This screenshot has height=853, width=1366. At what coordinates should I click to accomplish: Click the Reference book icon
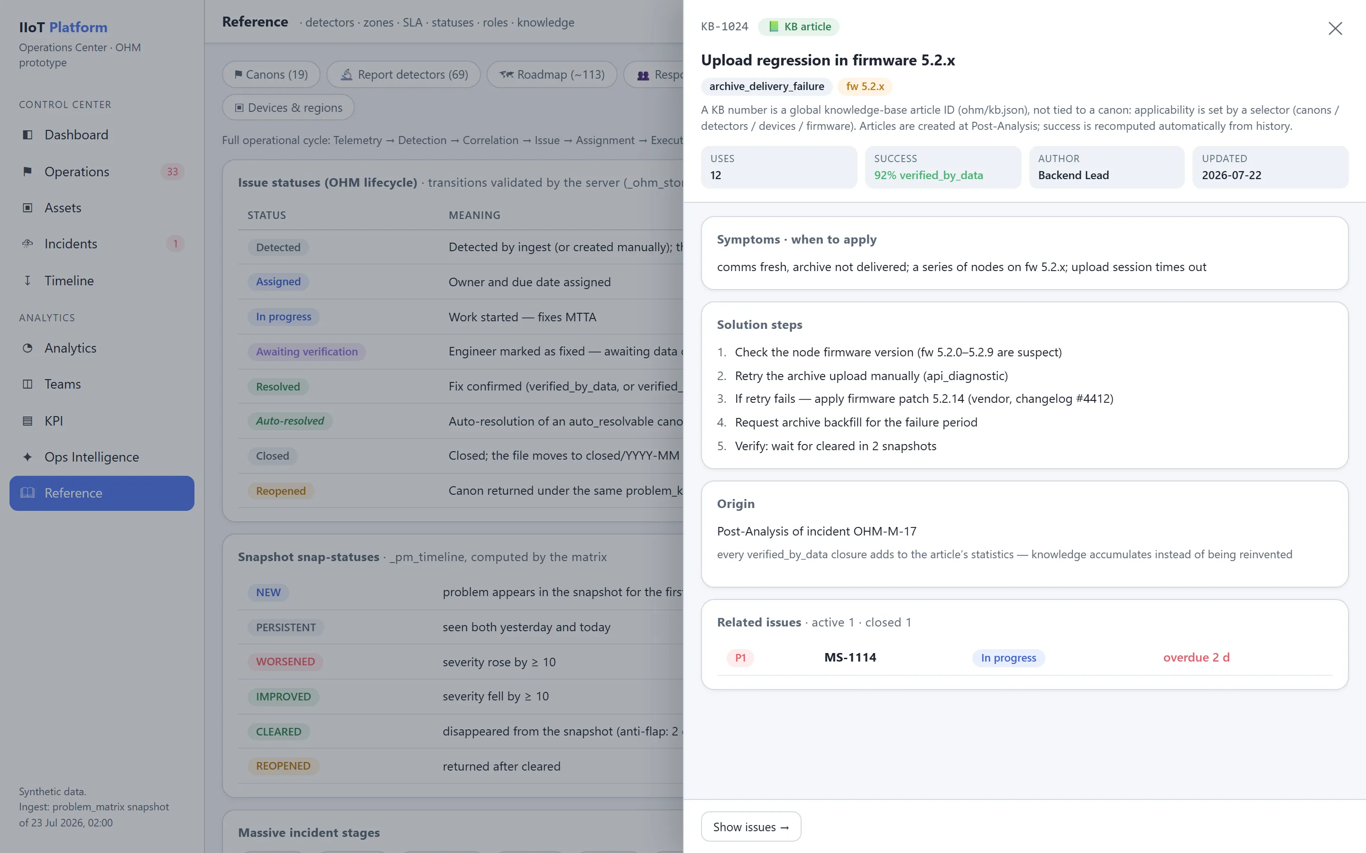pos(27,493)
